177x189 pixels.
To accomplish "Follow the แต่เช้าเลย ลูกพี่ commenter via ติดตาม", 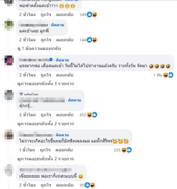I will (58, 25).
